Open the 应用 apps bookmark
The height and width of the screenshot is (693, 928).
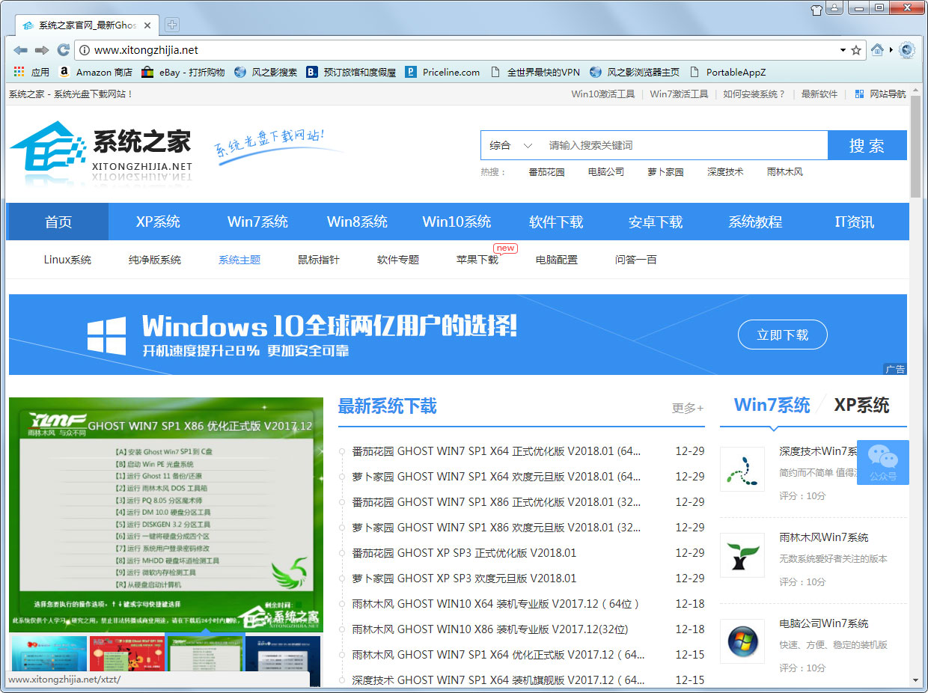coord(31,73)
